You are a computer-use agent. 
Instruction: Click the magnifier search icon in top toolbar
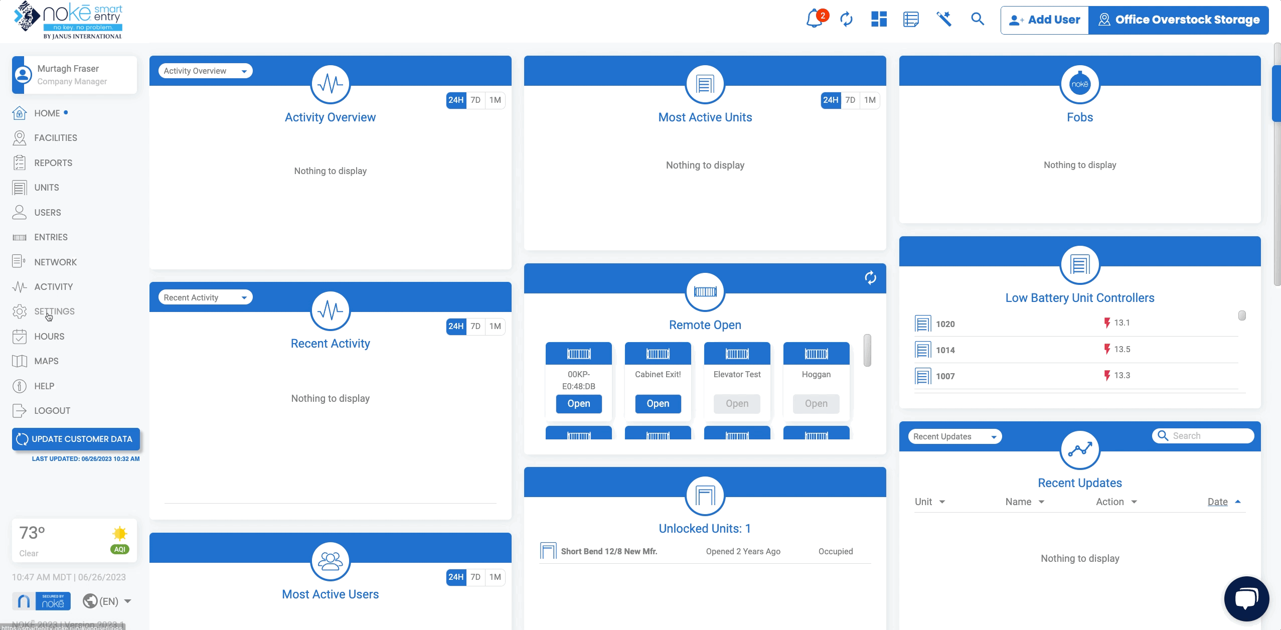coord(977,20)
